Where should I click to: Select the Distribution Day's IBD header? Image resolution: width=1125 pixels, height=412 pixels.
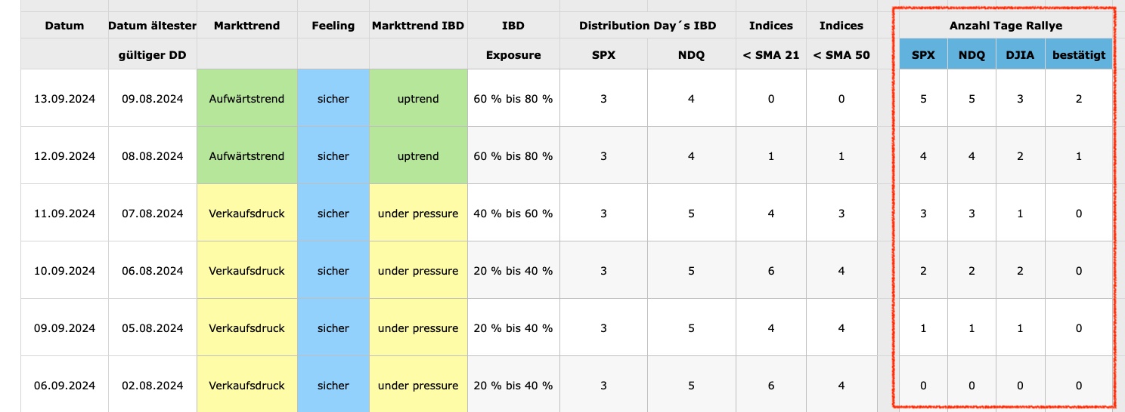tap(647, 26)
